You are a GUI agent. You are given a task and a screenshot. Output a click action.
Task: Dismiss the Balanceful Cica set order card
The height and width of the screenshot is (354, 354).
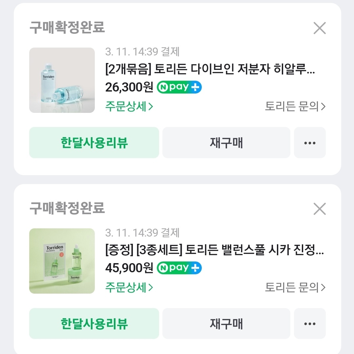(319, 209)
